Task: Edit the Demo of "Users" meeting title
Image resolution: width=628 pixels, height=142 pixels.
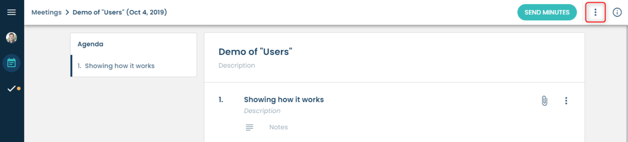Action: click(x=255, y=52)
